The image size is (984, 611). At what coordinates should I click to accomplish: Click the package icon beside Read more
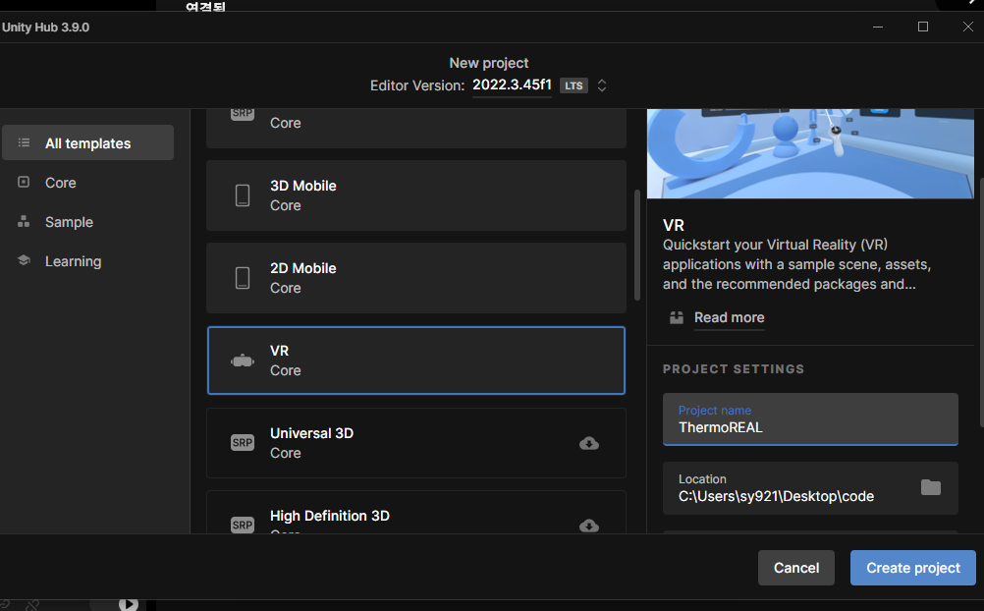point(677,317)
